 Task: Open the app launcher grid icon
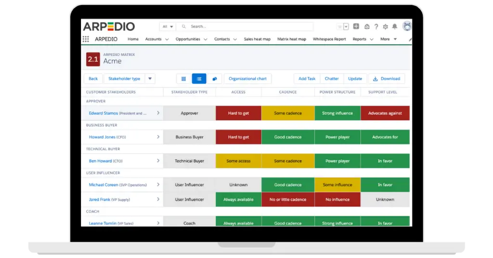pos(86,39)
